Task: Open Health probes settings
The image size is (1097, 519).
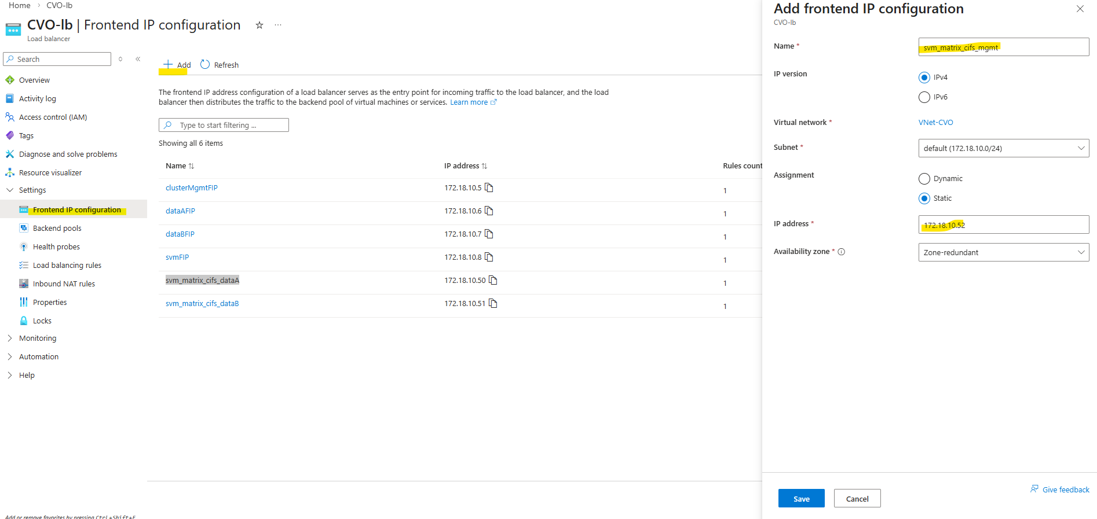Action: 56,247
